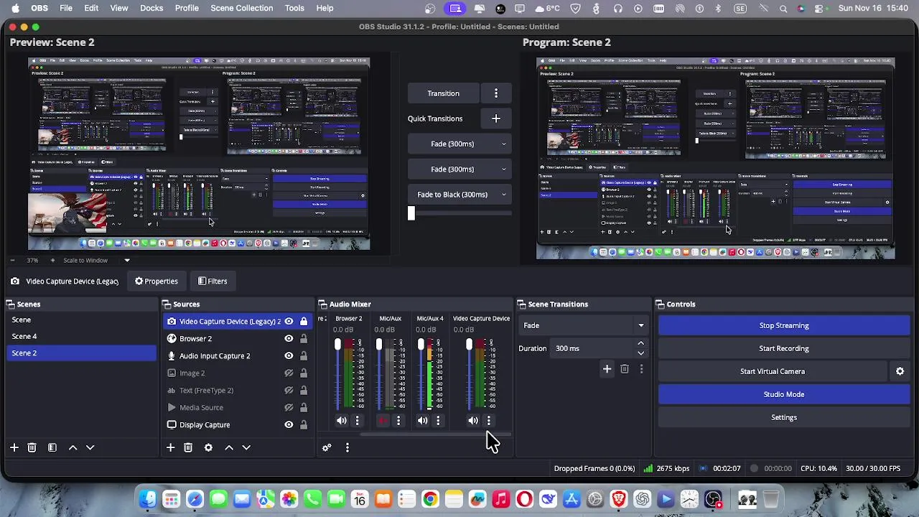Open second Fade (300ms) quick transition dropdown arrow
Screen dimensions: 919x517
coord(503,169)
